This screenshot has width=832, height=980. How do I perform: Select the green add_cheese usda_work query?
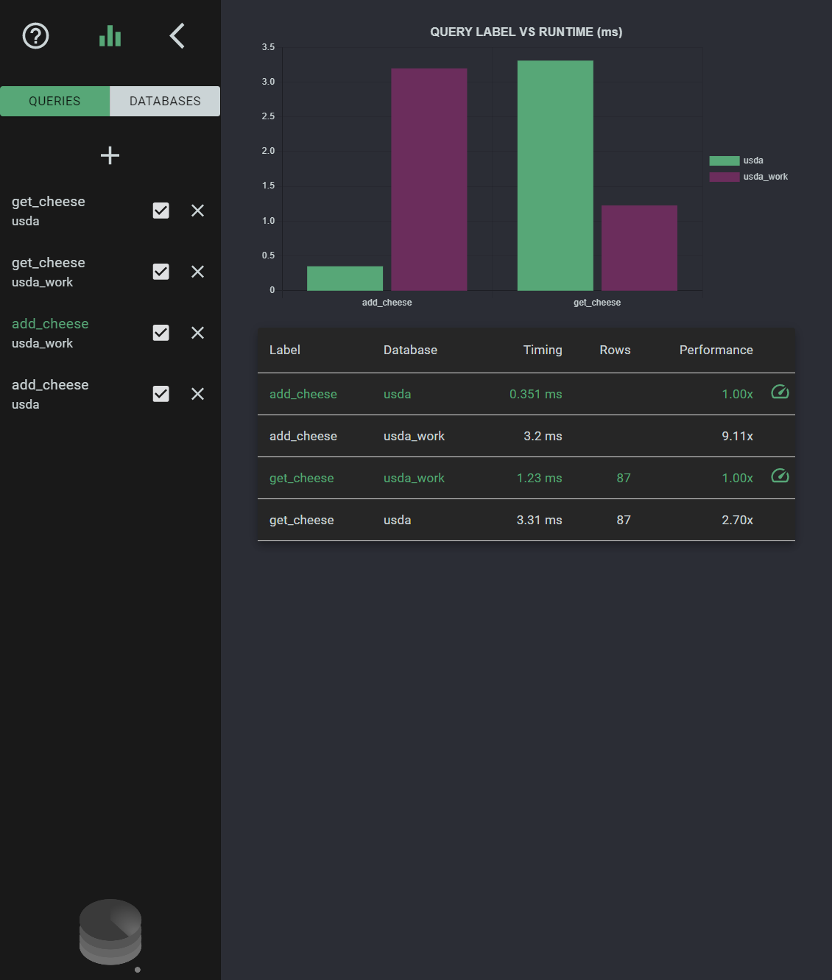(x=50, y=333)
